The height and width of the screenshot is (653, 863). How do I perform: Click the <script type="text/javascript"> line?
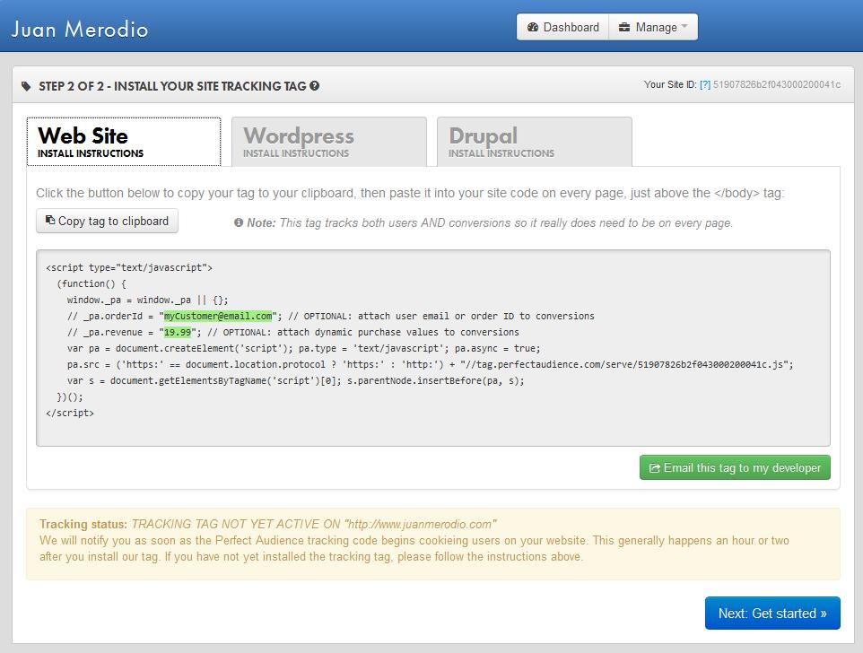pyautogui.click(x=129, y=267)
